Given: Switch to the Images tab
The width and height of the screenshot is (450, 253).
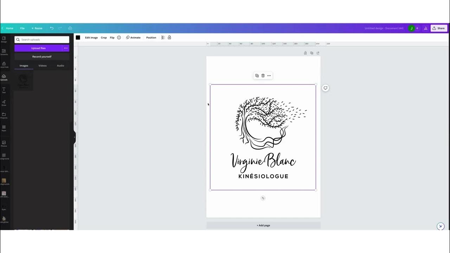Looking at the screenshot, I should pos(24,66).
